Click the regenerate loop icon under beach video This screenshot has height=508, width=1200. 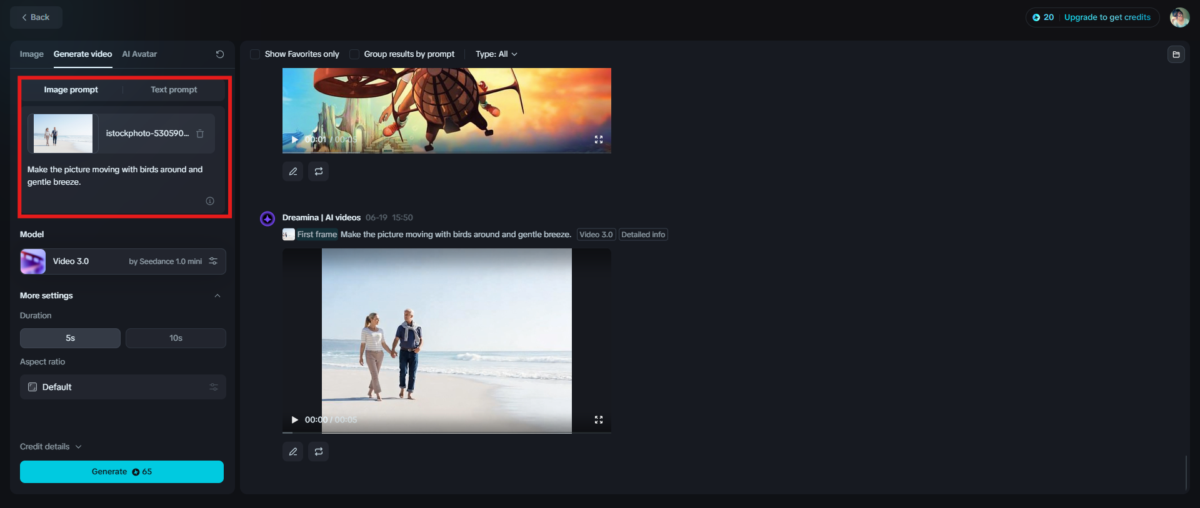point(319,451)
